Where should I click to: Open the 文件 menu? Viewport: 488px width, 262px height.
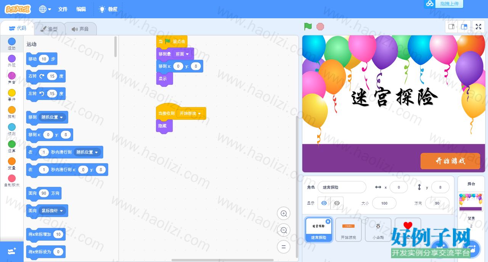pyautogui.click(x=63, y=9)
